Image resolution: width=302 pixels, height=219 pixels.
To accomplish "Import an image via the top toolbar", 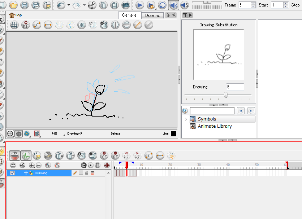I will (x=47, y=5).
